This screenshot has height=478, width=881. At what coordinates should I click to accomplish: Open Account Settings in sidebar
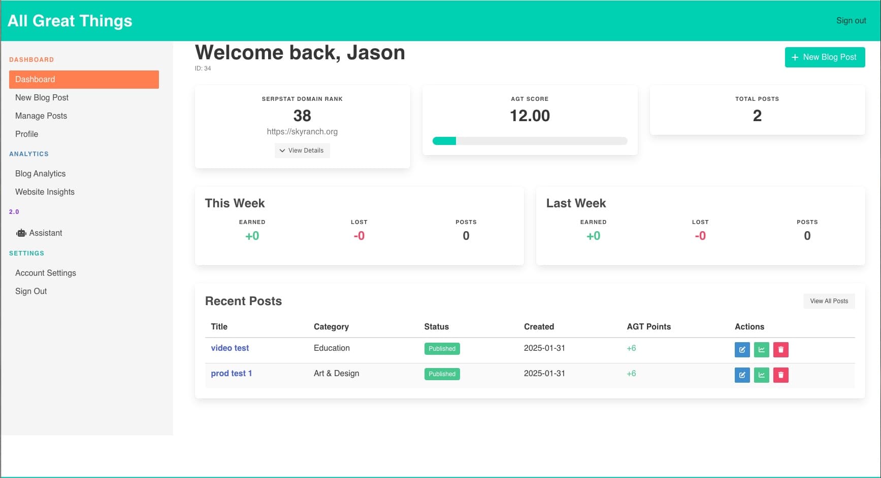pyautogui.click(x=46, y=273)
